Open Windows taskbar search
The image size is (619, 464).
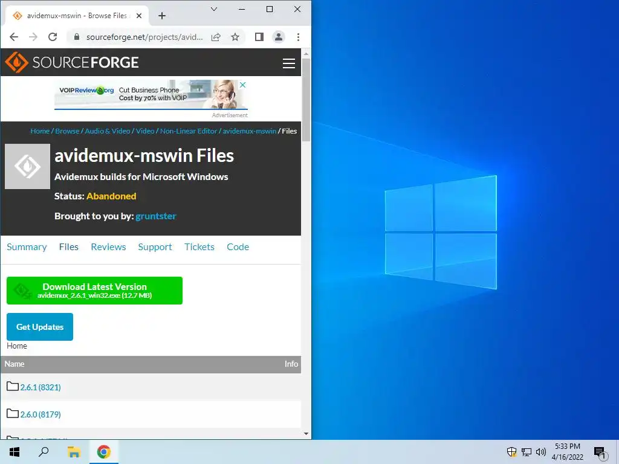click(x=44, y=452)
